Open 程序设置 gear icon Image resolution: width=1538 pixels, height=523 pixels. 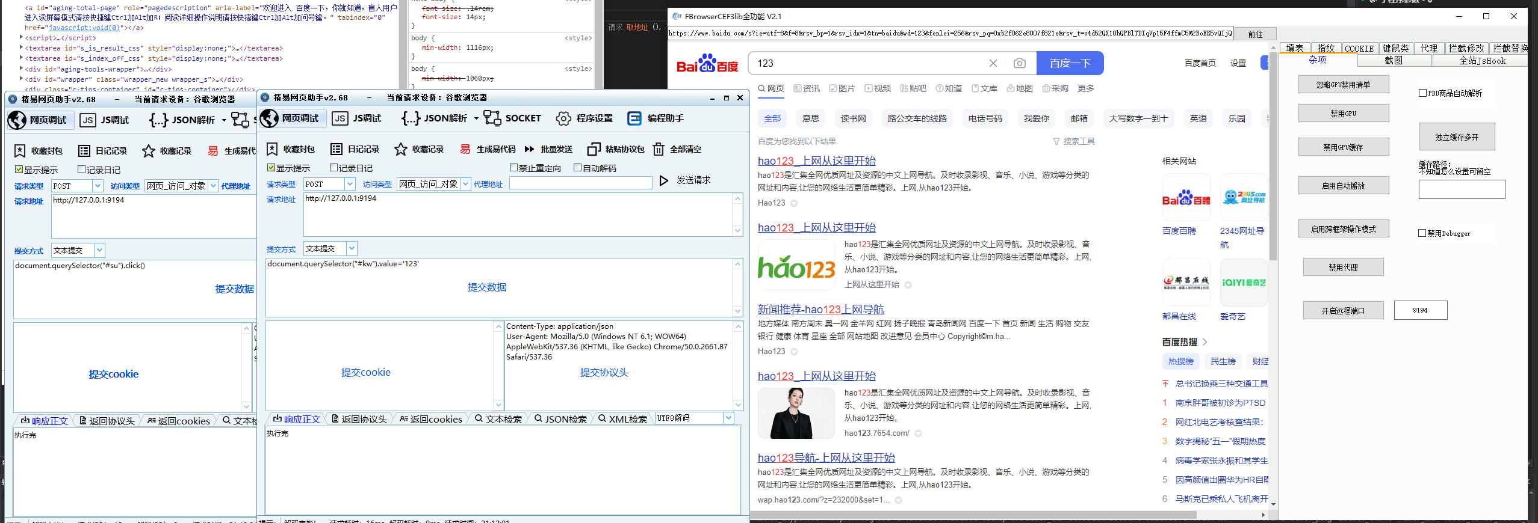tap(563, 118)
